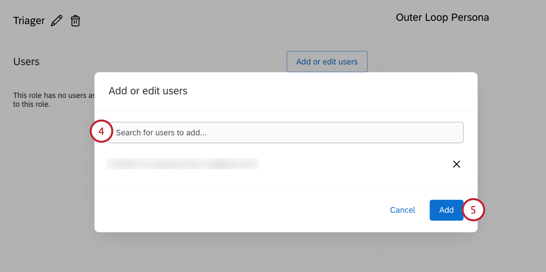Screen dimensions: 546x272
Task: Click the Outer Loop Persona heading
Action: 442,17
